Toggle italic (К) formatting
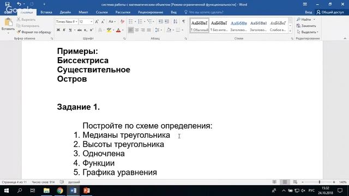The height and width of the screenshot is (196, 349). click(64, 30)
